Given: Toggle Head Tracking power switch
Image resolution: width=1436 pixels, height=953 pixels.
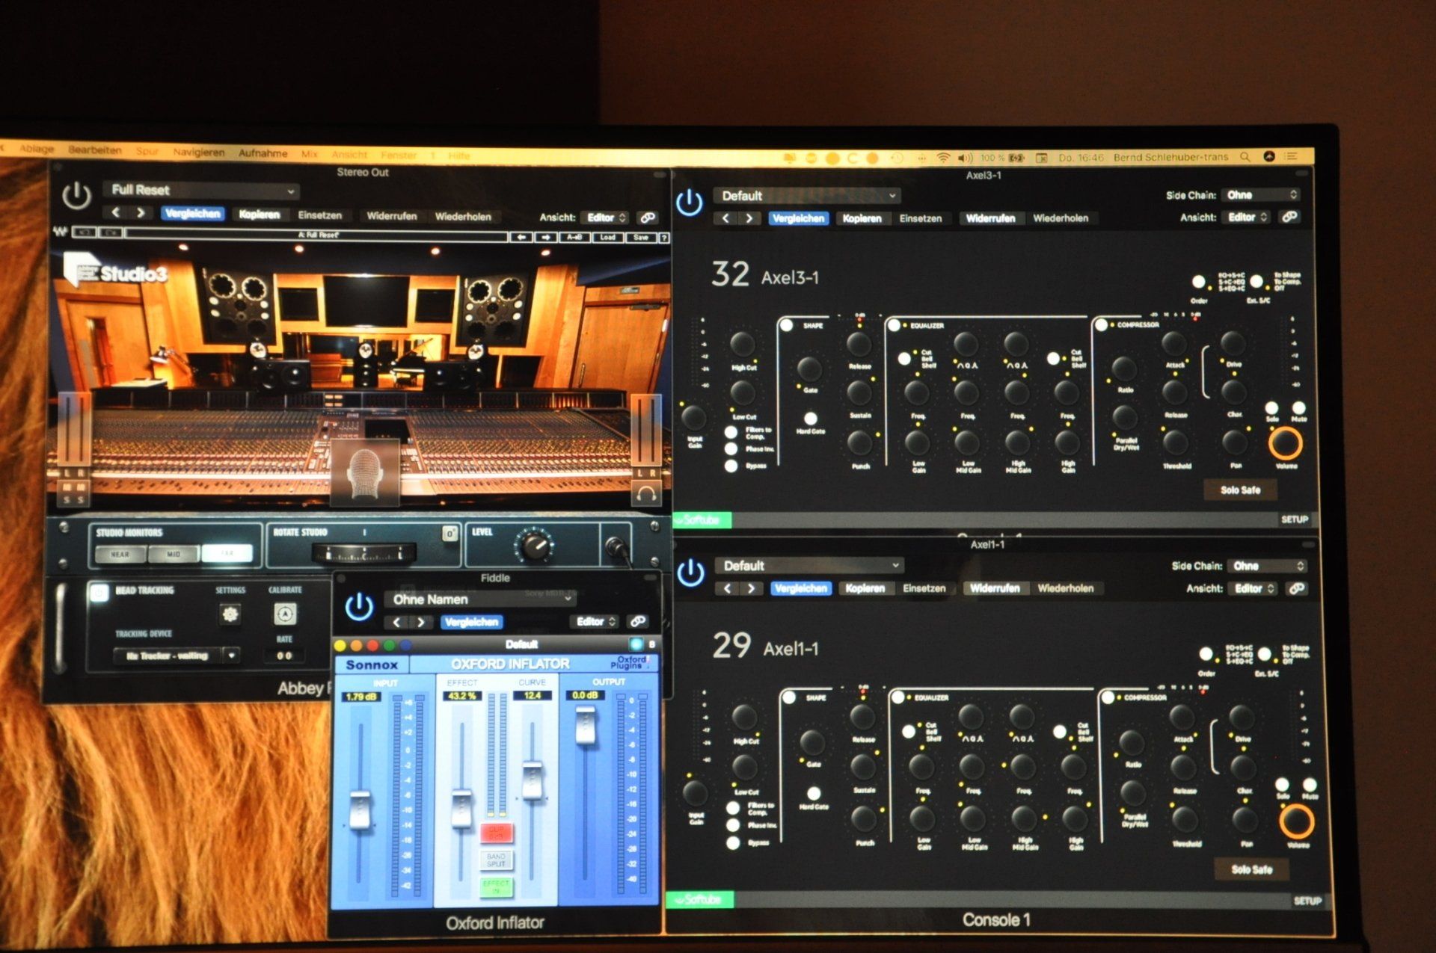Looking at the screenshot, I should [x=99, y=592].
